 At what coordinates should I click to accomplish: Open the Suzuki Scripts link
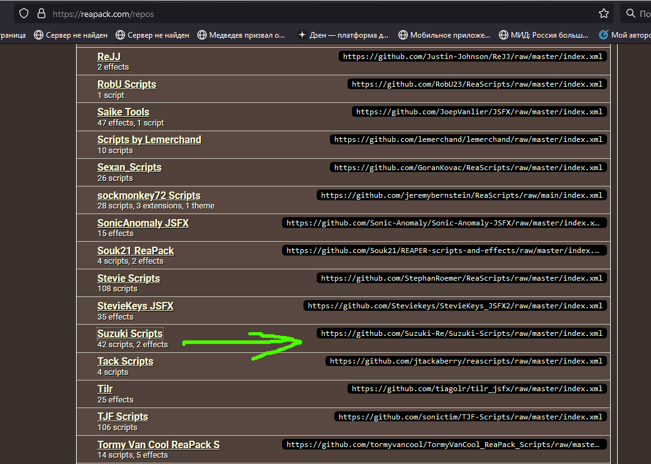click(130, 333)
